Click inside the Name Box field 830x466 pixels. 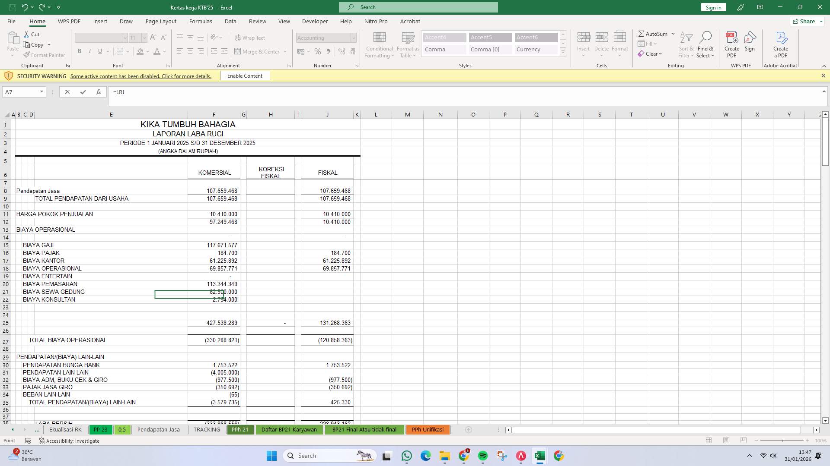click(x=20, y=91)
